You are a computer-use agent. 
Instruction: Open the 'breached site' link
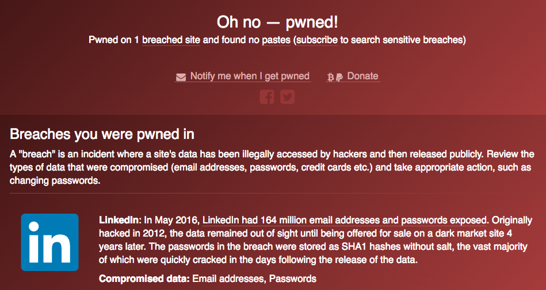point(171,40)
